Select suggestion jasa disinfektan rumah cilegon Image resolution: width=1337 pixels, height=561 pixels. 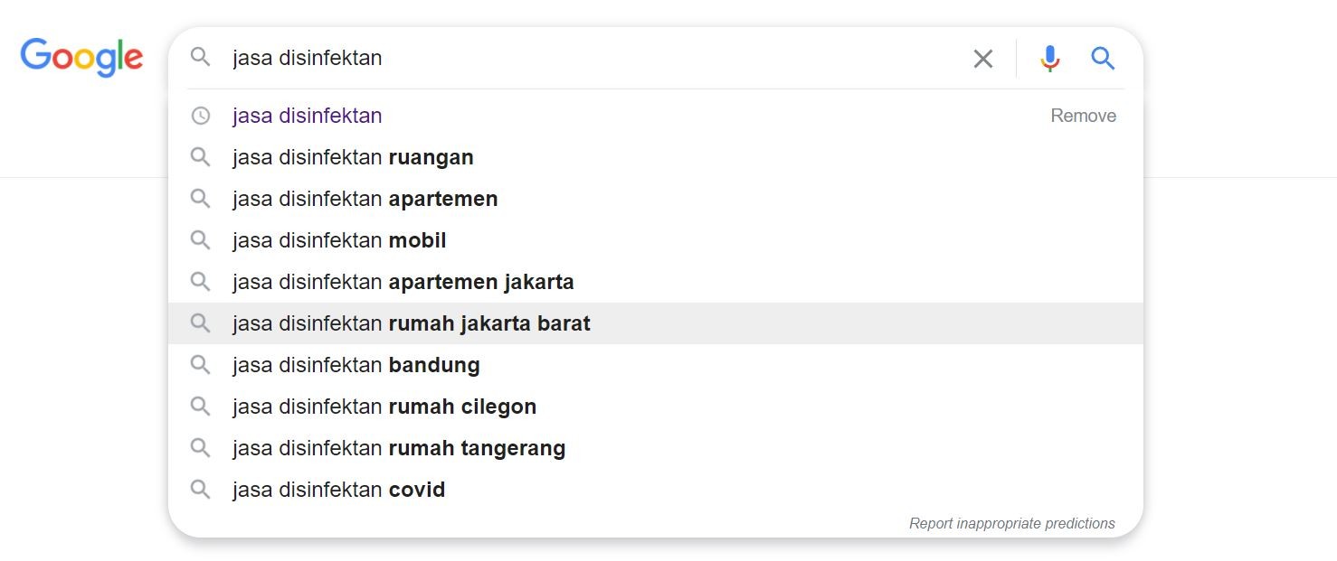pyautogui.click(x=385, y=407)
